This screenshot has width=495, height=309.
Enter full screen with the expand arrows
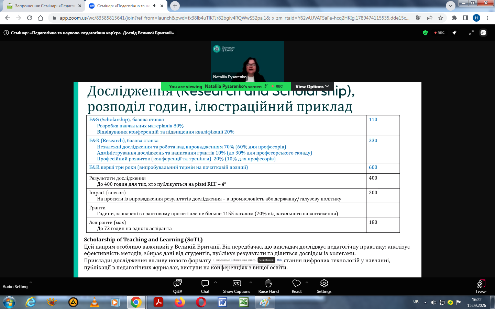[x=471, y=33]
